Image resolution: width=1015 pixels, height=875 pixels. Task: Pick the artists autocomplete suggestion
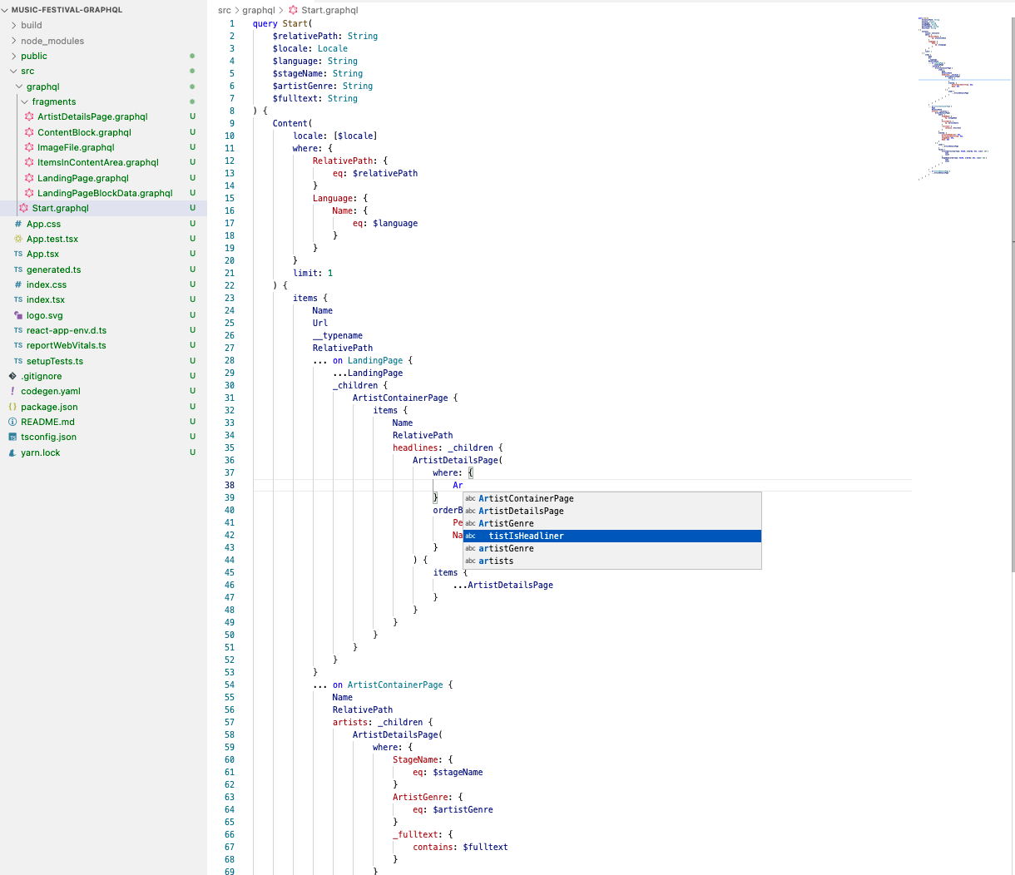496,561
